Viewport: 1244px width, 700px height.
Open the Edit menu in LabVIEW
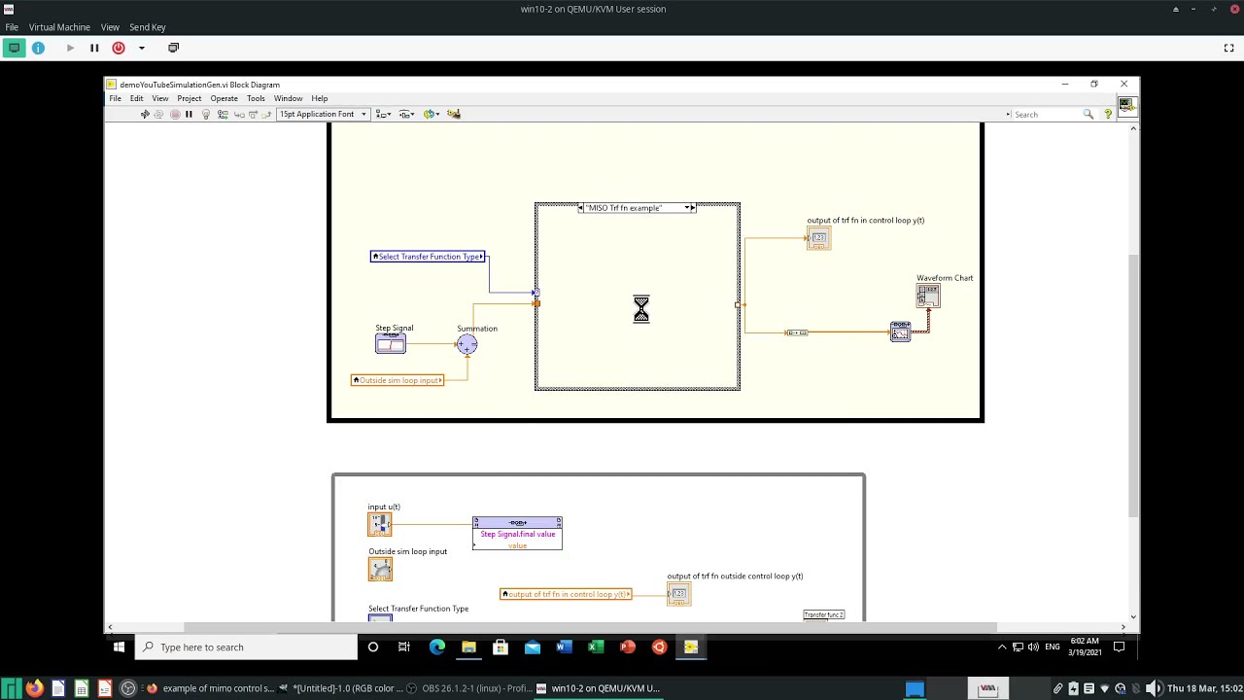(136, 98)
